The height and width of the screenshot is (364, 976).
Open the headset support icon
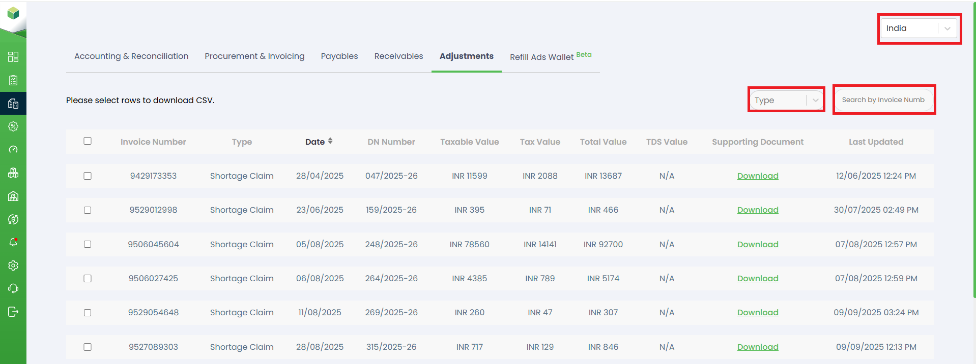13,288
